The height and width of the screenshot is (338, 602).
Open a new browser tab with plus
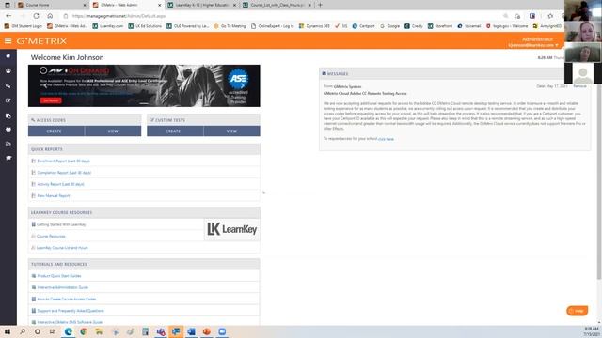(320, 5)
